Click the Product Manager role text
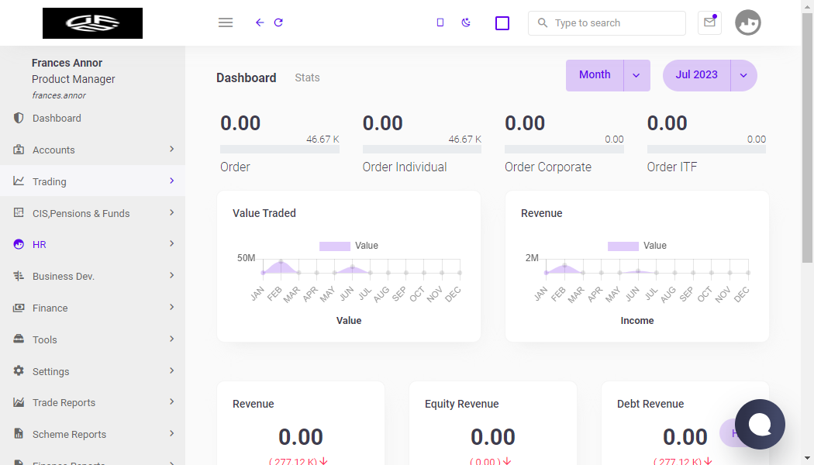814x465 pixels. [x=73, y=79]
